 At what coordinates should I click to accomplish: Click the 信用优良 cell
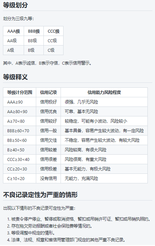pyautogui.click(x=48, y=111)
